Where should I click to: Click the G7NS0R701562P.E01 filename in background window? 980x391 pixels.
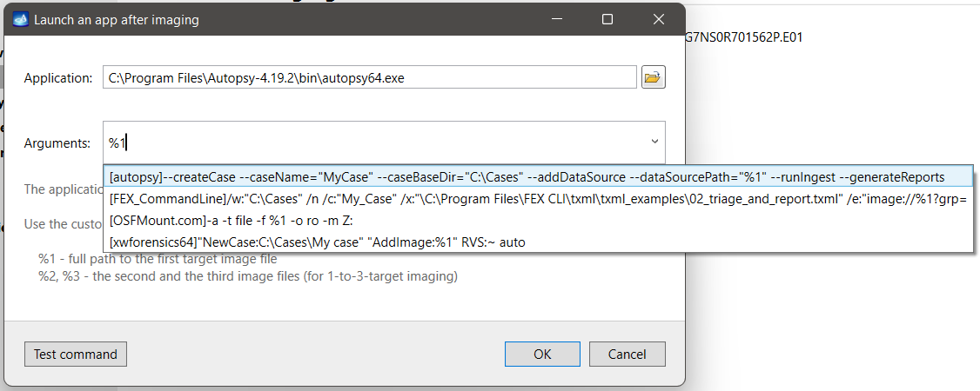pos(744,37)
